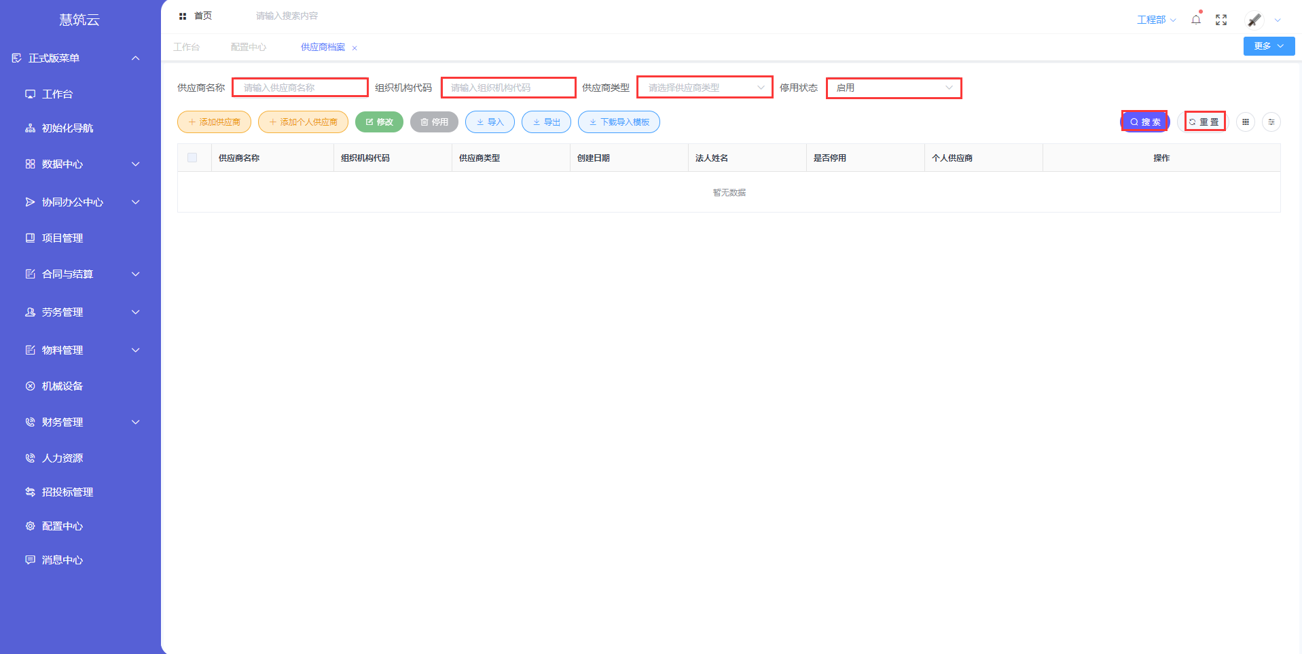The image size is (1302, 654).
Task: Click the home grid icon
Action: tap(183, 16)
